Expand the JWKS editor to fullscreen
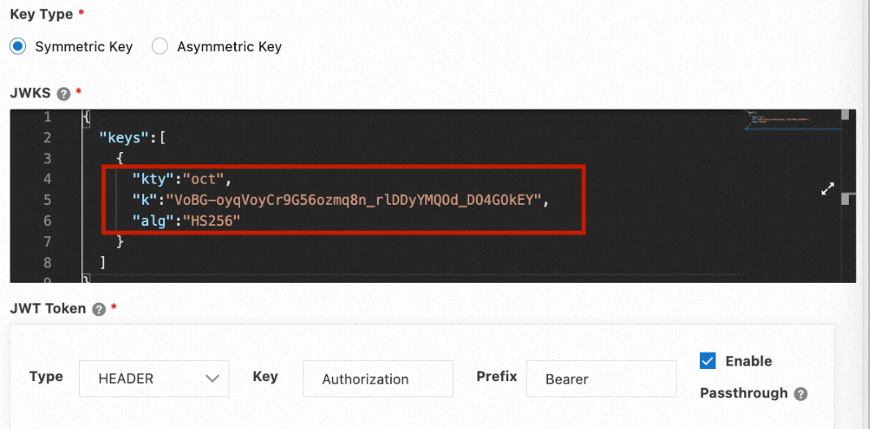This screenshot has width=870, height=429. tap(828, 189)
